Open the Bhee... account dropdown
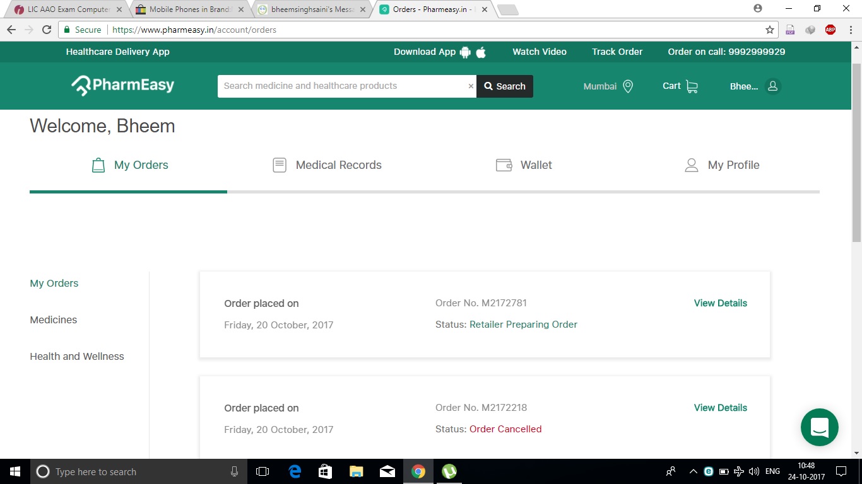The image size is (862, 484). coord(755,86)
